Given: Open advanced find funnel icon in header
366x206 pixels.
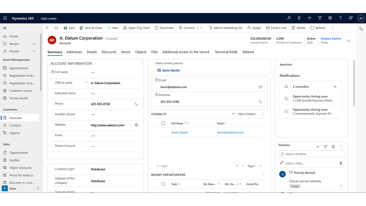Looking at the screenshot, I should tap(320, 18).
